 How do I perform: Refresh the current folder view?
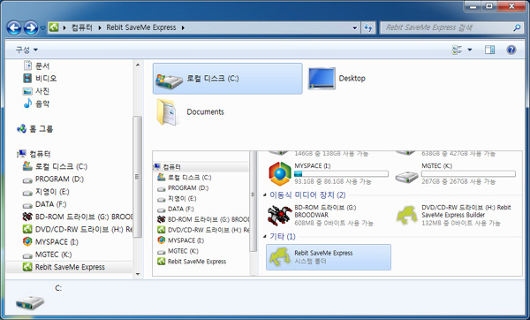tap(368, 27)
